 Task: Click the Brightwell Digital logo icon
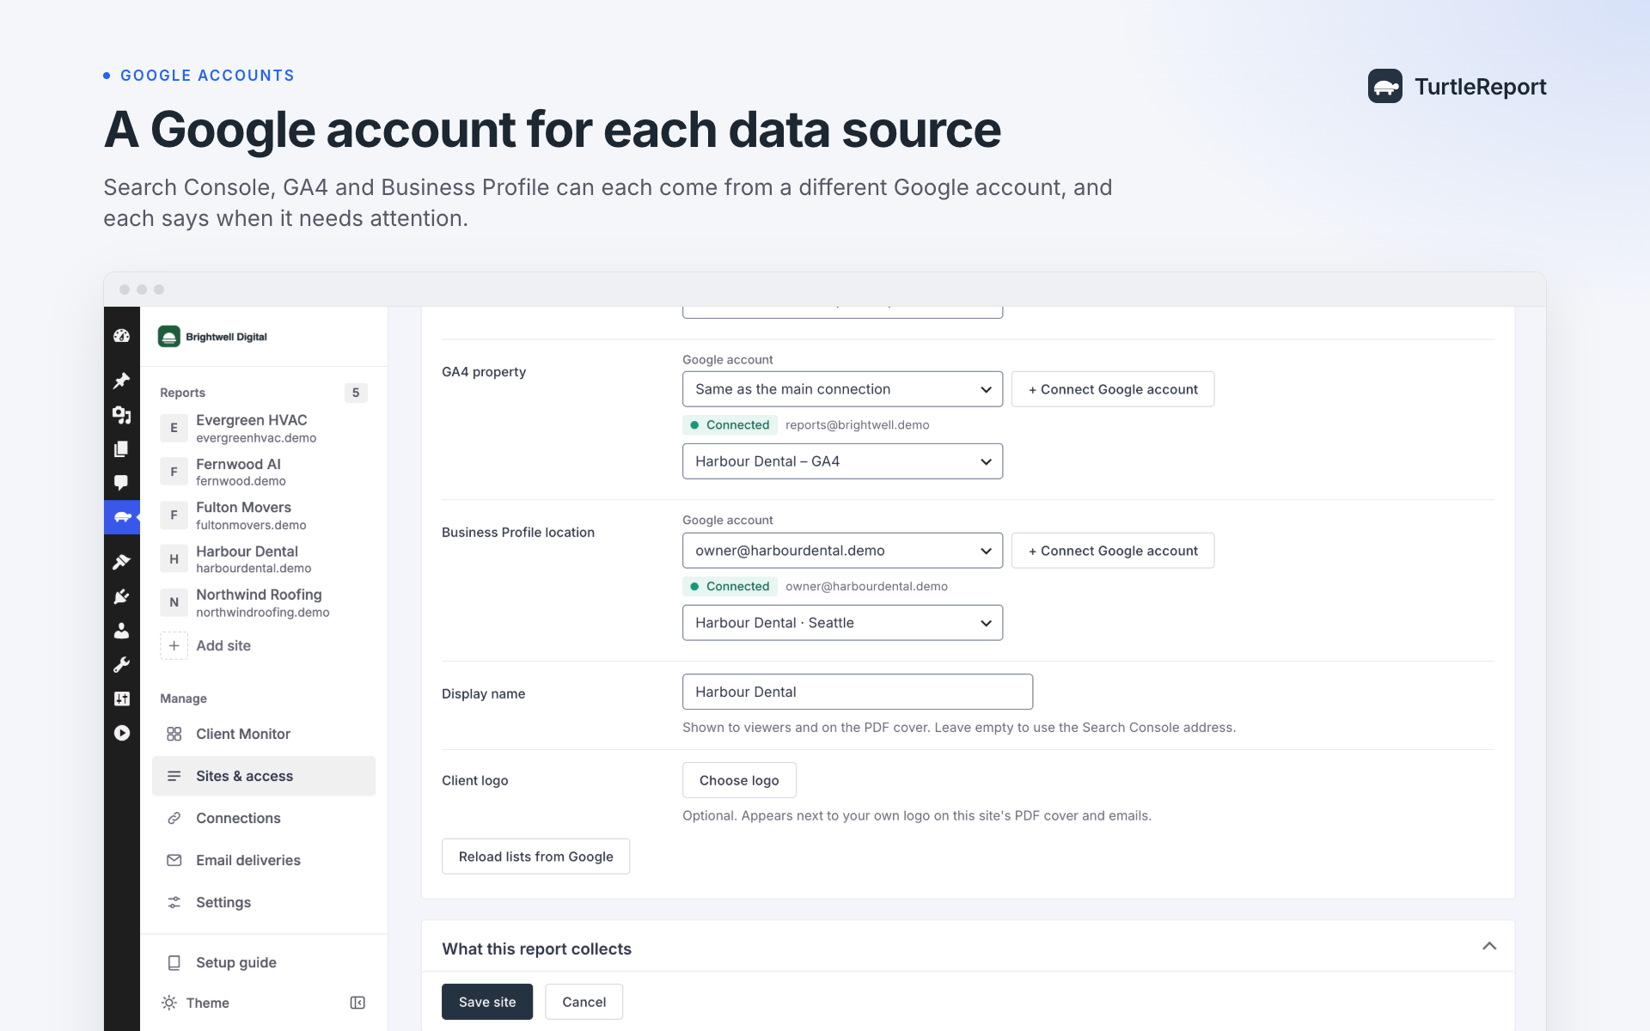click(168, 337)
